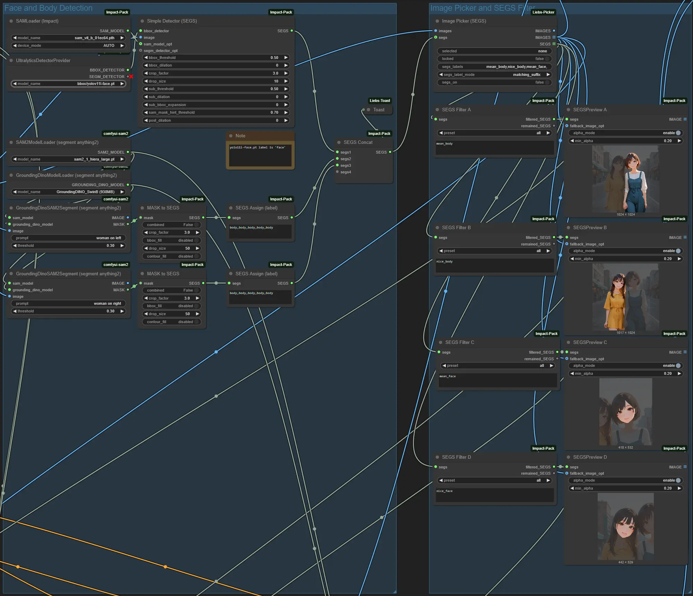
Task: Collapse the SEGS Concat node using its title dot
Action: 339,142
